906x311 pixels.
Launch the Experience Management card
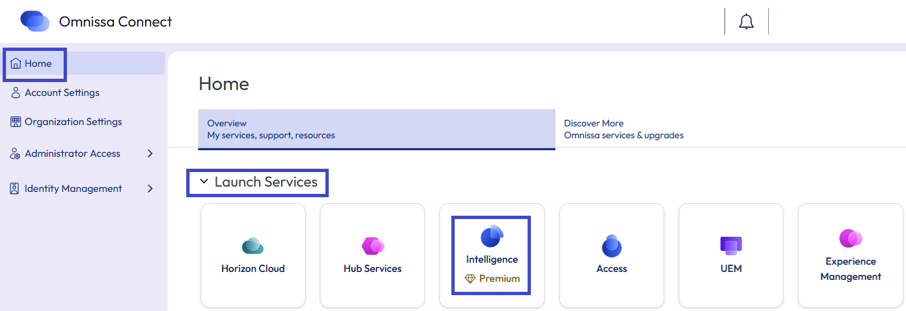tap(850, 255)
